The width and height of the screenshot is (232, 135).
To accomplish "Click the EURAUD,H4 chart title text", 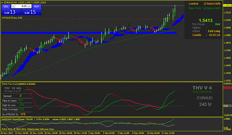I will (11, 3).
